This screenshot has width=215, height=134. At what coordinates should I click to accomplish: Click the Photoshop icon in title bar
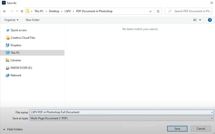4,3
